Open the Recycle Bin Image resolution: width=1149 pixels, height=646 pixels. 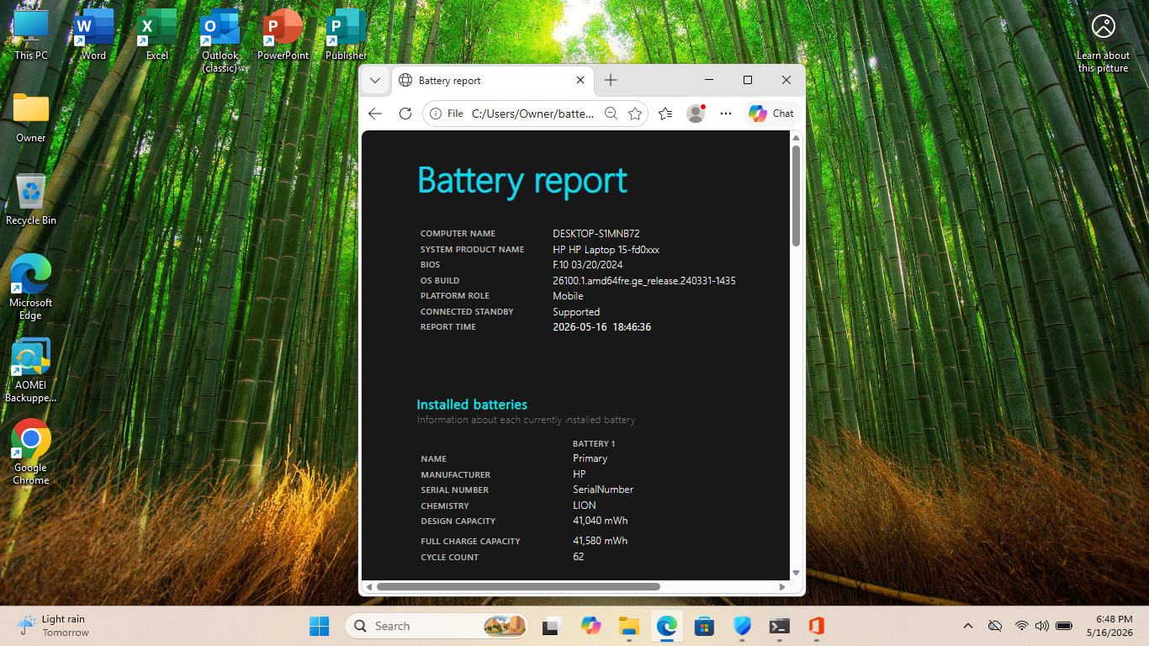[31, 199]
